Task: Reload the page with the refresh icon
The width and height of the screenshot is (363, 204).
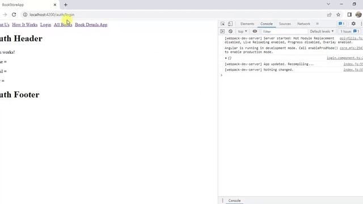Action: [14, 15]
